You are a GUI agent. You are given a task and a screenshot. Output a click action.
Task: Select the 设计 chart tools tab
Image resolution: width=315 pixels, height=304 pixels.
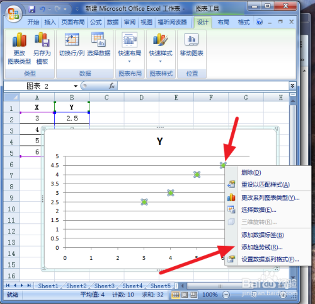203,22
